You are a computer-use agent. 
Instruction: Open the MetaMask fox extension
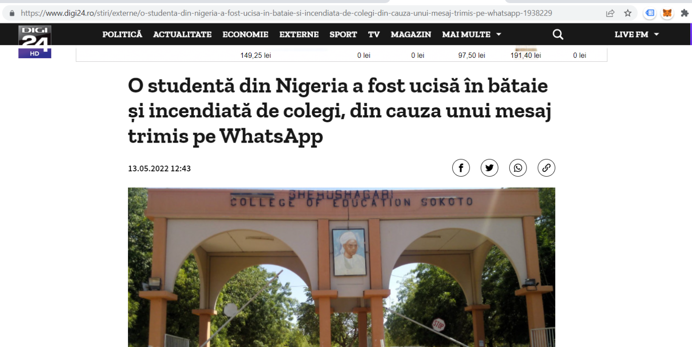tap(667, 13)
